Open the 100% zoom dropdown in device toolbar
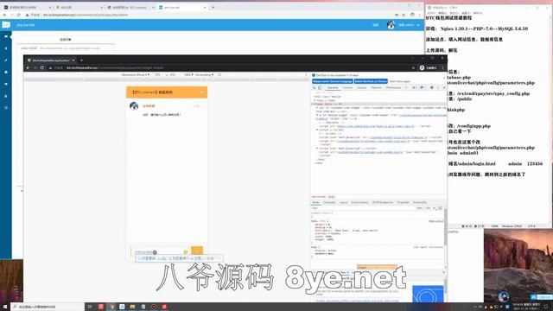Image resolution: width=553 pixels, height=311 pixels. (188, 75)
